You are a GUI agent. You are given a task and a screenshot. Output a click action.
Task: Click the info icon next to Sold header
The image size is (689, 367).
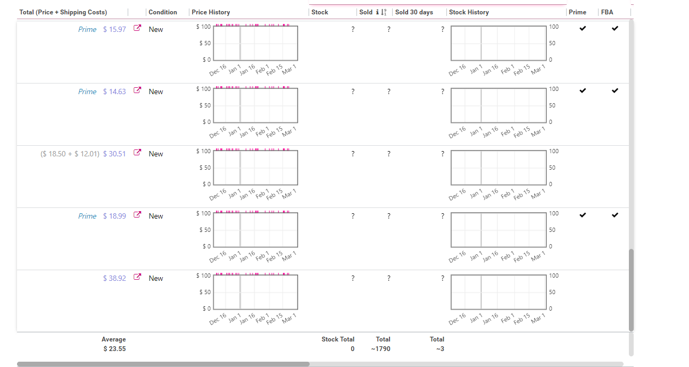coord(377,12)
